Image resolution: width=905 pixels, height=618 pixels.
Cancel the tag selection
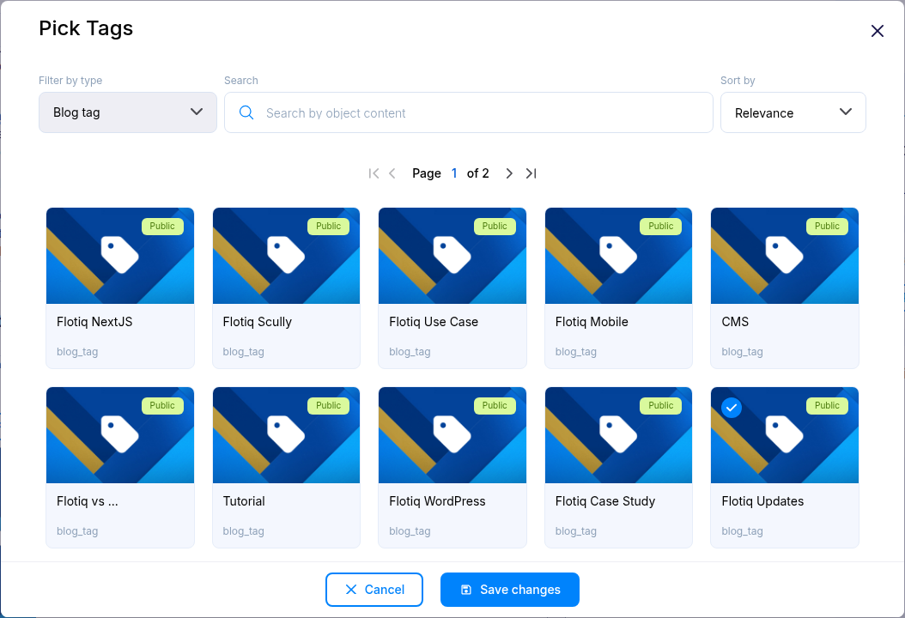(x=374, y=590)
